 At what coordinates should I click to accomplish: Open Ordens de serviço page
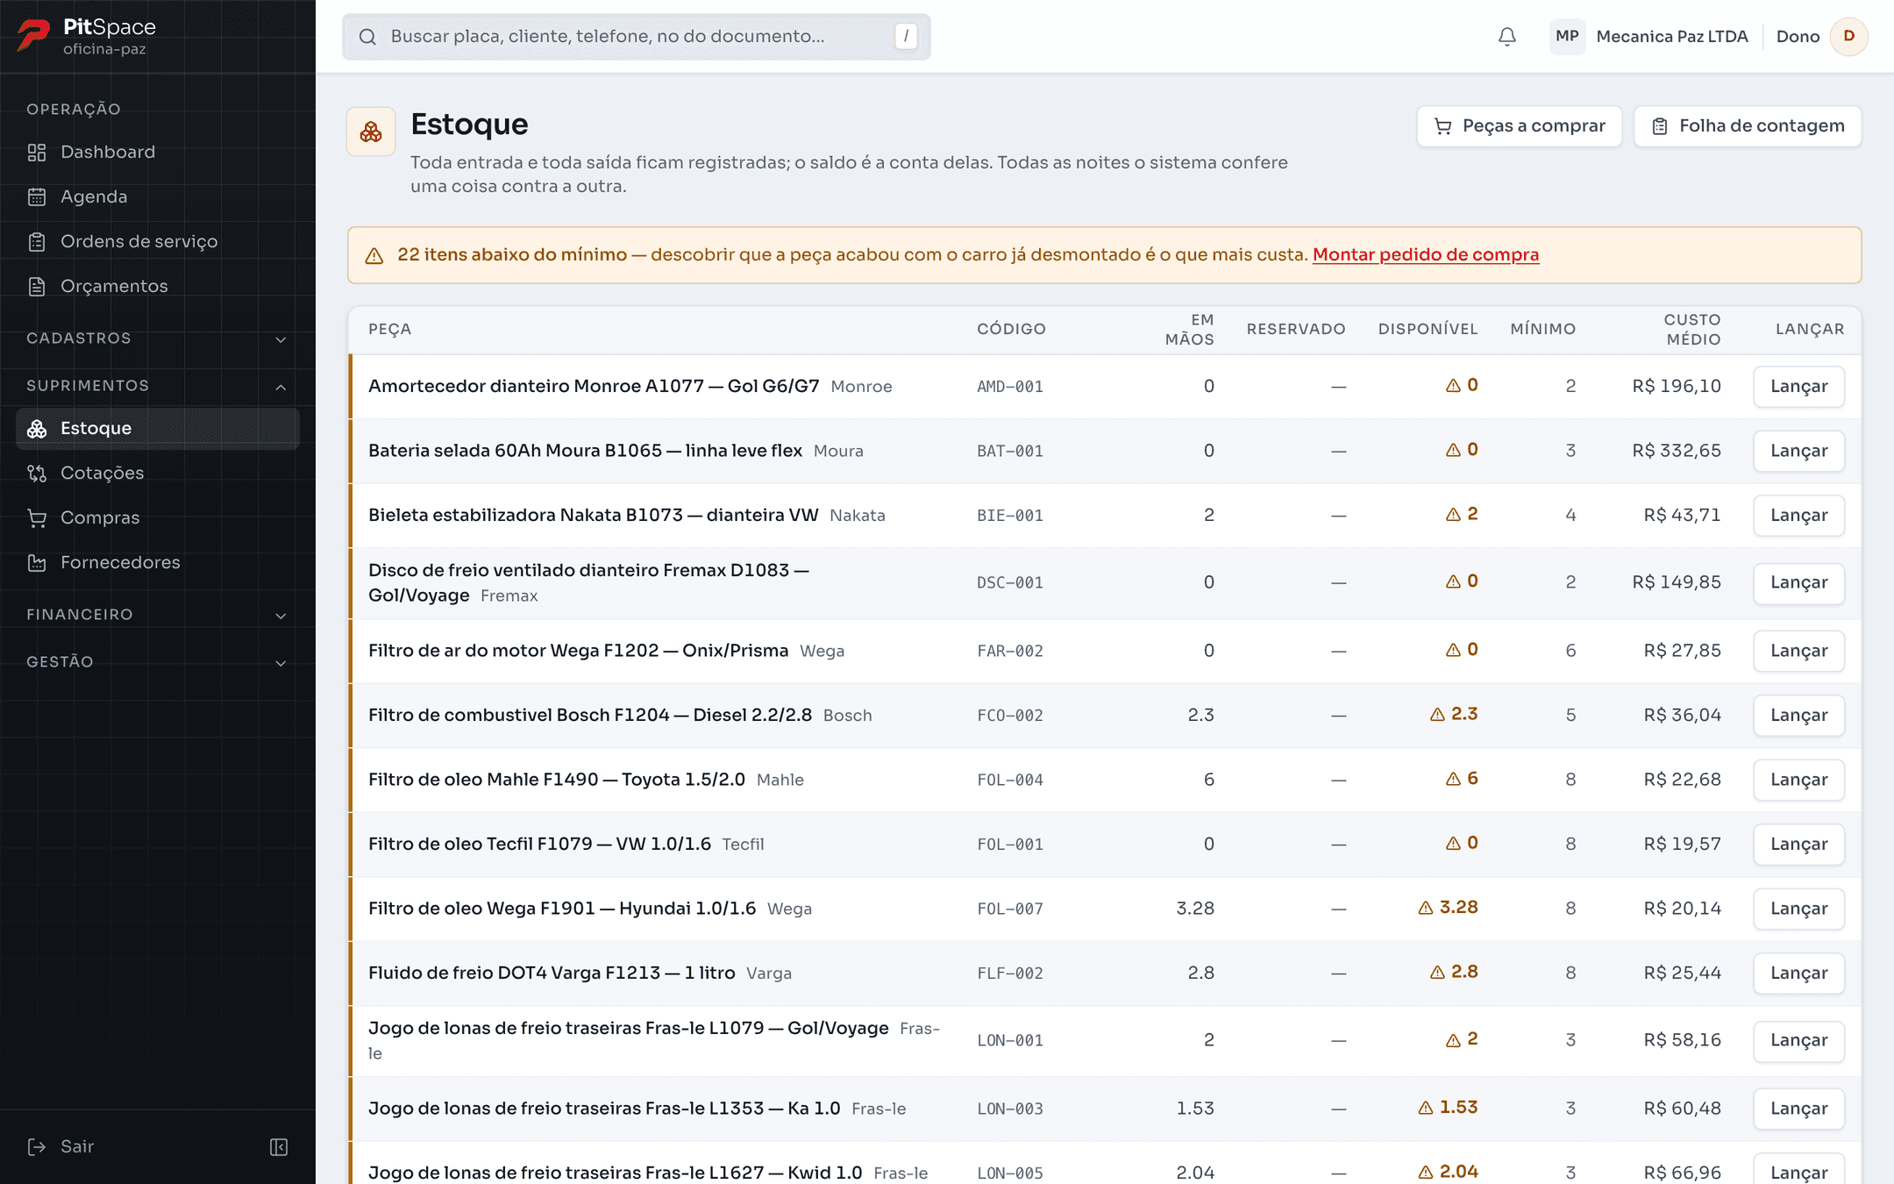158,241
